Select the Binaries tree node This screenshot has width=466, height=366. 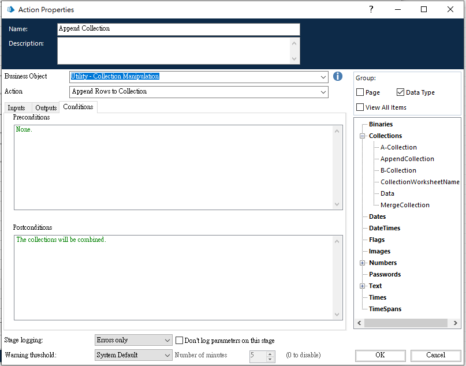click(x=381, y=125)
